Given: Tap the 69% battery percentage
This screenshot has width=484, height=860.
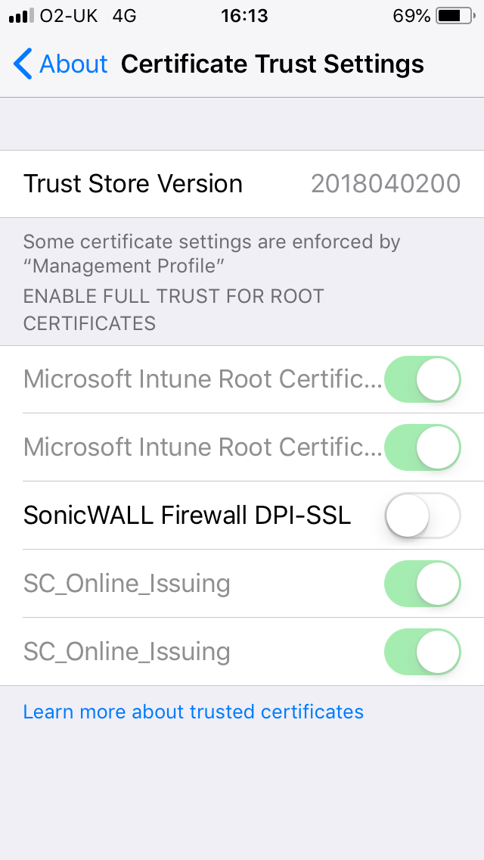Looking at the screenshot, I should click(x=411, y=16).
